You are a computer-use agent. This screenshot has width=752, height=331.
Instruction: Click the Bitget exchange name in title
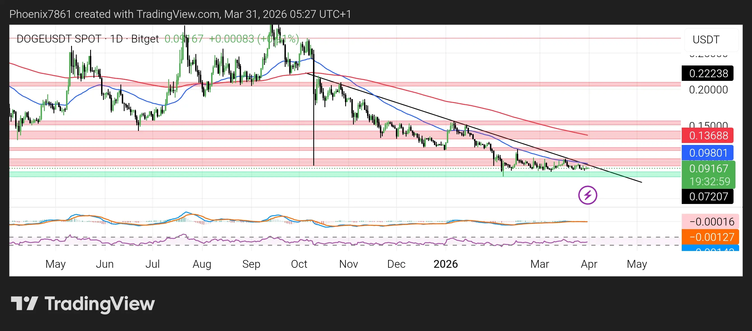pos(145,39)
